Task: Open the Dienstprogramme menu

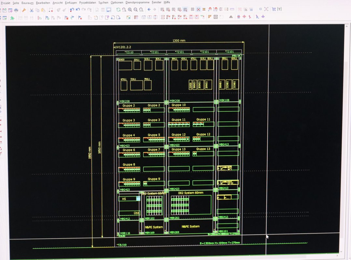Action: (x=138, y=2)
